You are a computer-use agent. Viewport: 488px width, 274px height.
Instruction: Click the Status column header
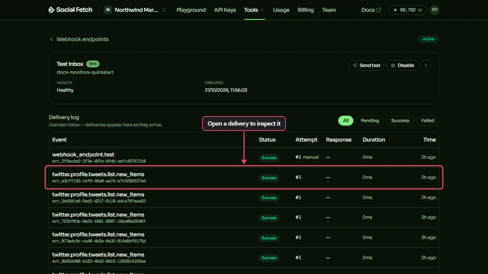tap(267, 140)
